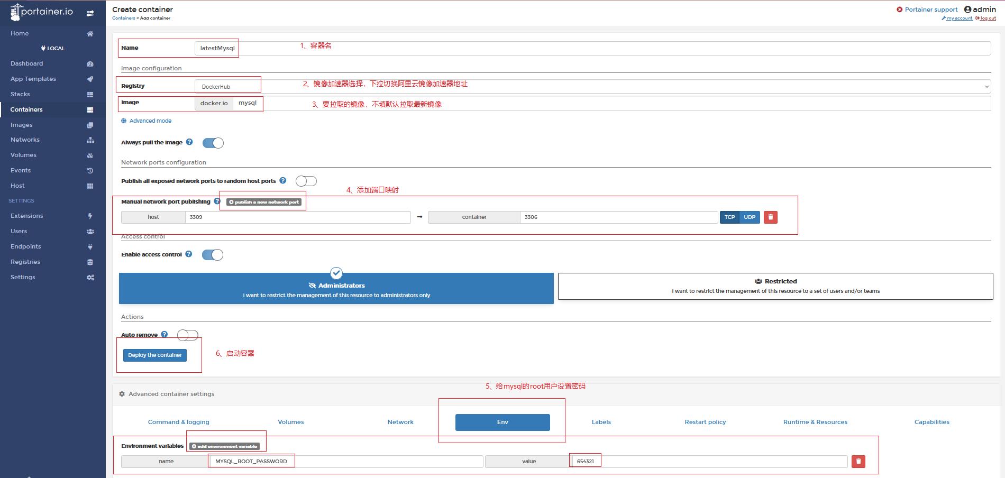Click Containers server icon
The image size is (1005, 478).
click(90, 110)
